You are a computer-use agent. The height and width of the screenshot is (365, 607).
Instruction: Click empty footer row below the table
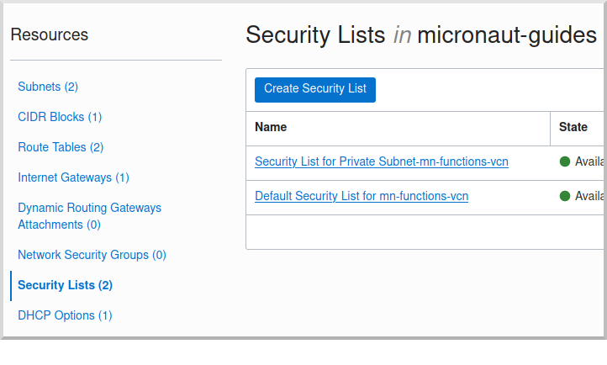click(x=425, y=232)
